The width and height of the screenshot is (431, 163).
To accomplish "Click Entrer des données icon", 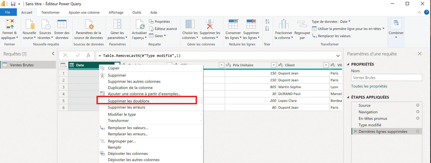I will click(x=62, y=24).
